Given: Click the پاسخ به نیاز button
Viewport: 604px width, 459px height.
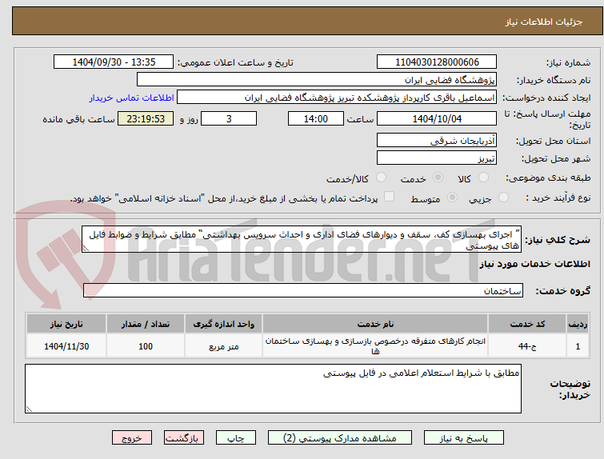Looking at the screenshot, I should (x=464, y=438).
